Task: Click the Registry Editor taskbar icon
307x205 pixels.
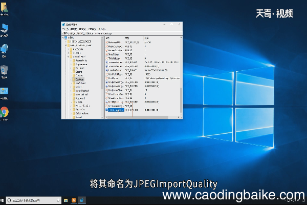Action: 82,200
